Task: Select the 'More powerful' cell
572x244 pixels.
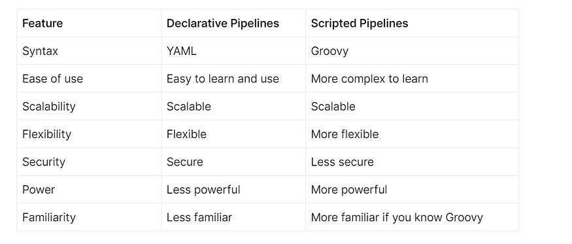Action: tap(349, 190)
